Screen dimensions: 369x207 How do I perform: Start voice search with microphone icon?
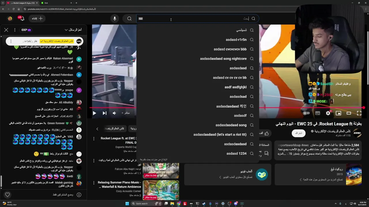[x=115, y=19]
